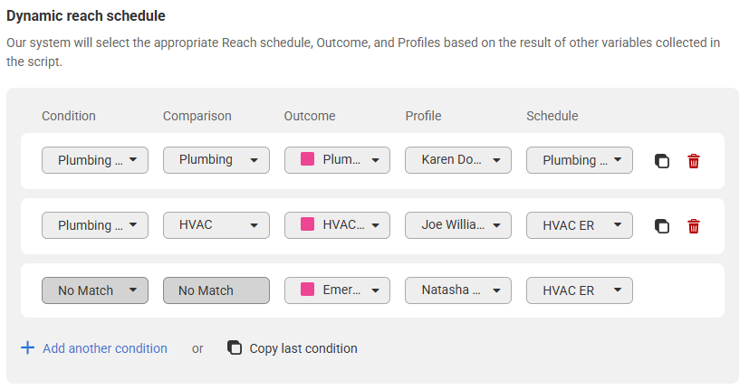Duplicate the first Plumbing condition row
This screenshot has width=749, height=390.
point(662,161)
